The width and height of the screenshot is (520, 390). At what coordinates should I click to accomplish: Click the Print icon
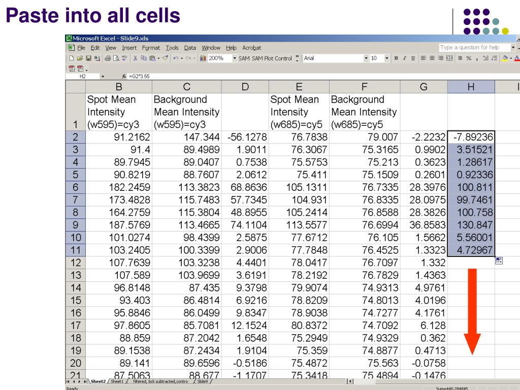pos(108,58)
